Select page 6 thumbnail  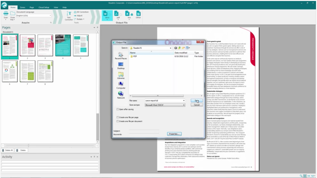coord(10,71)
